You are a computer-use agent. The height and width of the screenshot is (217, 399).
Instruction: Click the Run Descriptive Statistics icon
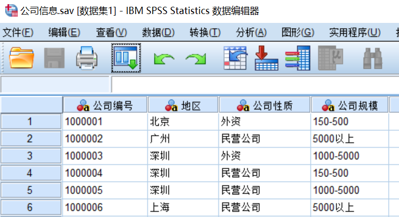click(330, 58)
